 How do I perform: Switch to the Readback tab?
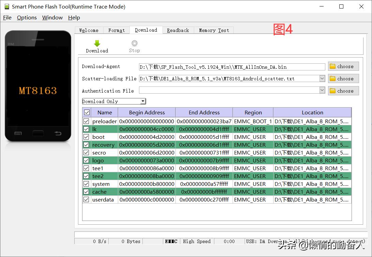click(x=178, y=30)
